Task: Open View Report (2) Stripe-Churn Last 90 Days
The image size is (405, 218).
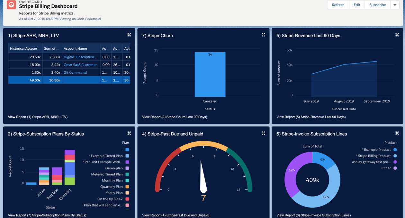Action: click(x=175, y=117)
